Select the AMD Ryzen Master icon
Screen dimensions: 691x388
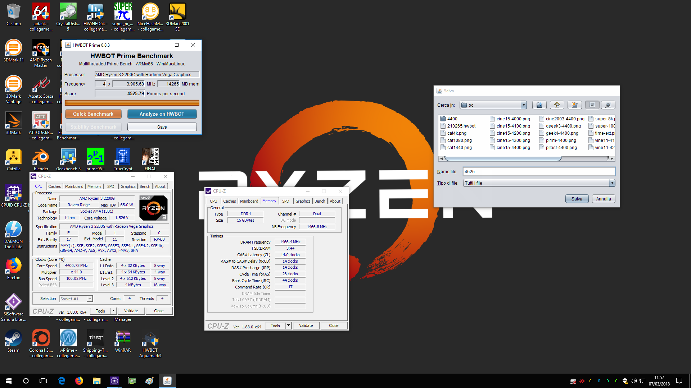pos(41,53)
